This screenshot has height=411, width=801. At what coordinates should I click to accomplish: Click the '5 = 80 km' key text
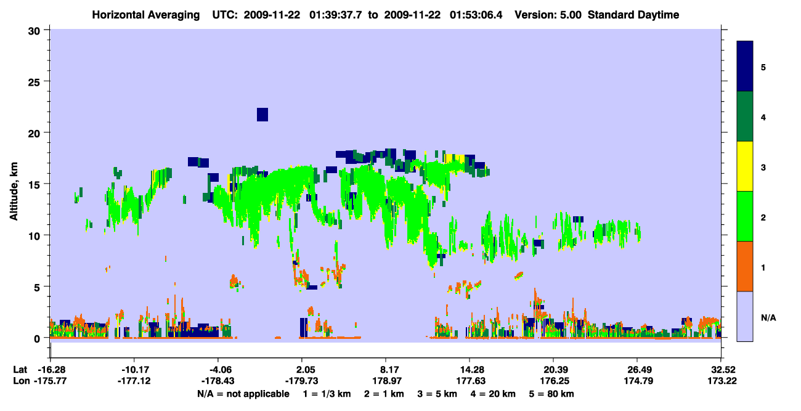(x=552, y=394)
